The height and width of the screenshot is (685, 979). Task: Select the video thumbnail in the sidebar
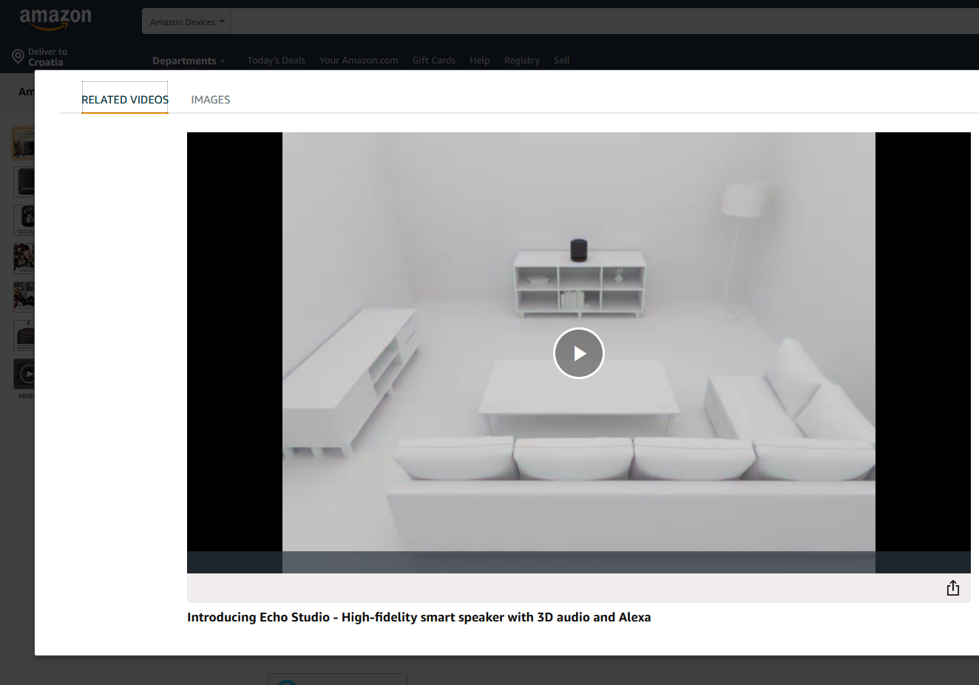point(24,374)
